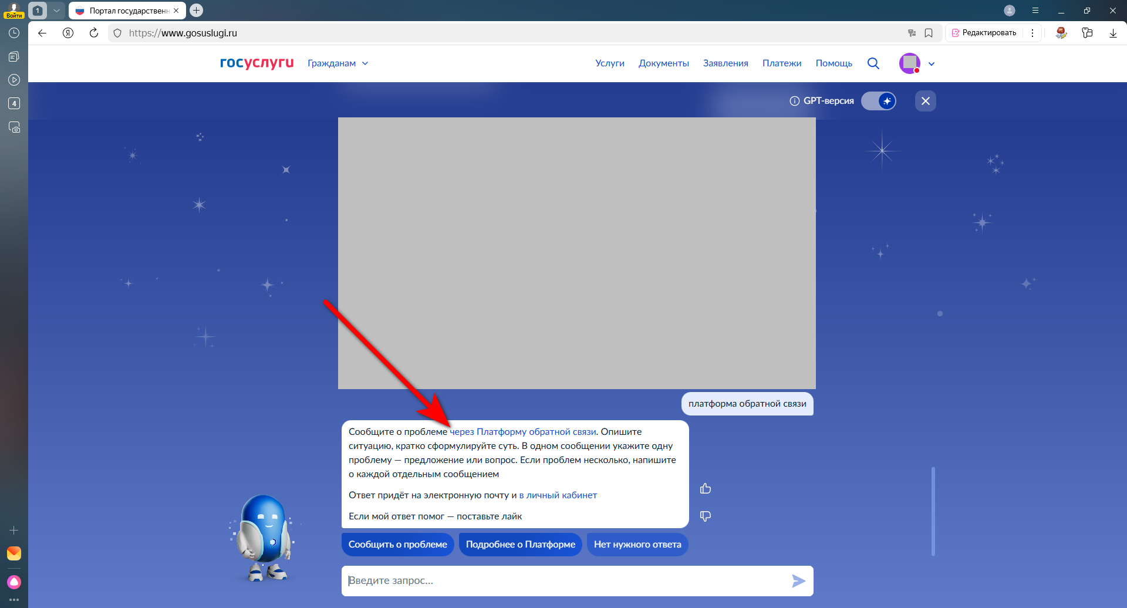This screenshot has width=1127, height=608.
Task: Follow the через Платформу обратной связи link
Action: click(x=522, y=432)
